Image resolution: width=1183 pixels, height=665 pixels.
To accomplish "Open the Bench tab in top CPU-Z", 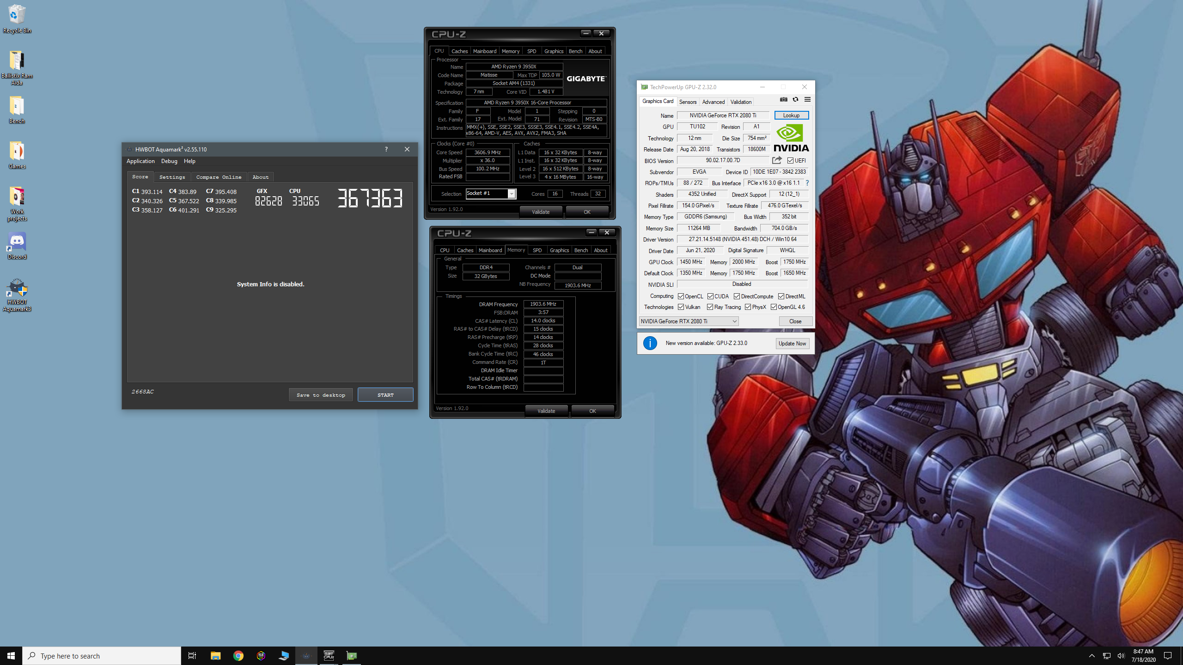I will 575,51.
